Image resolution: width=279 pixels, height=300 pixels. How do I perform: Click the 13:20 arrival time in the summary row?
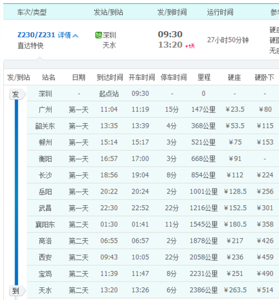coord(170,45)
